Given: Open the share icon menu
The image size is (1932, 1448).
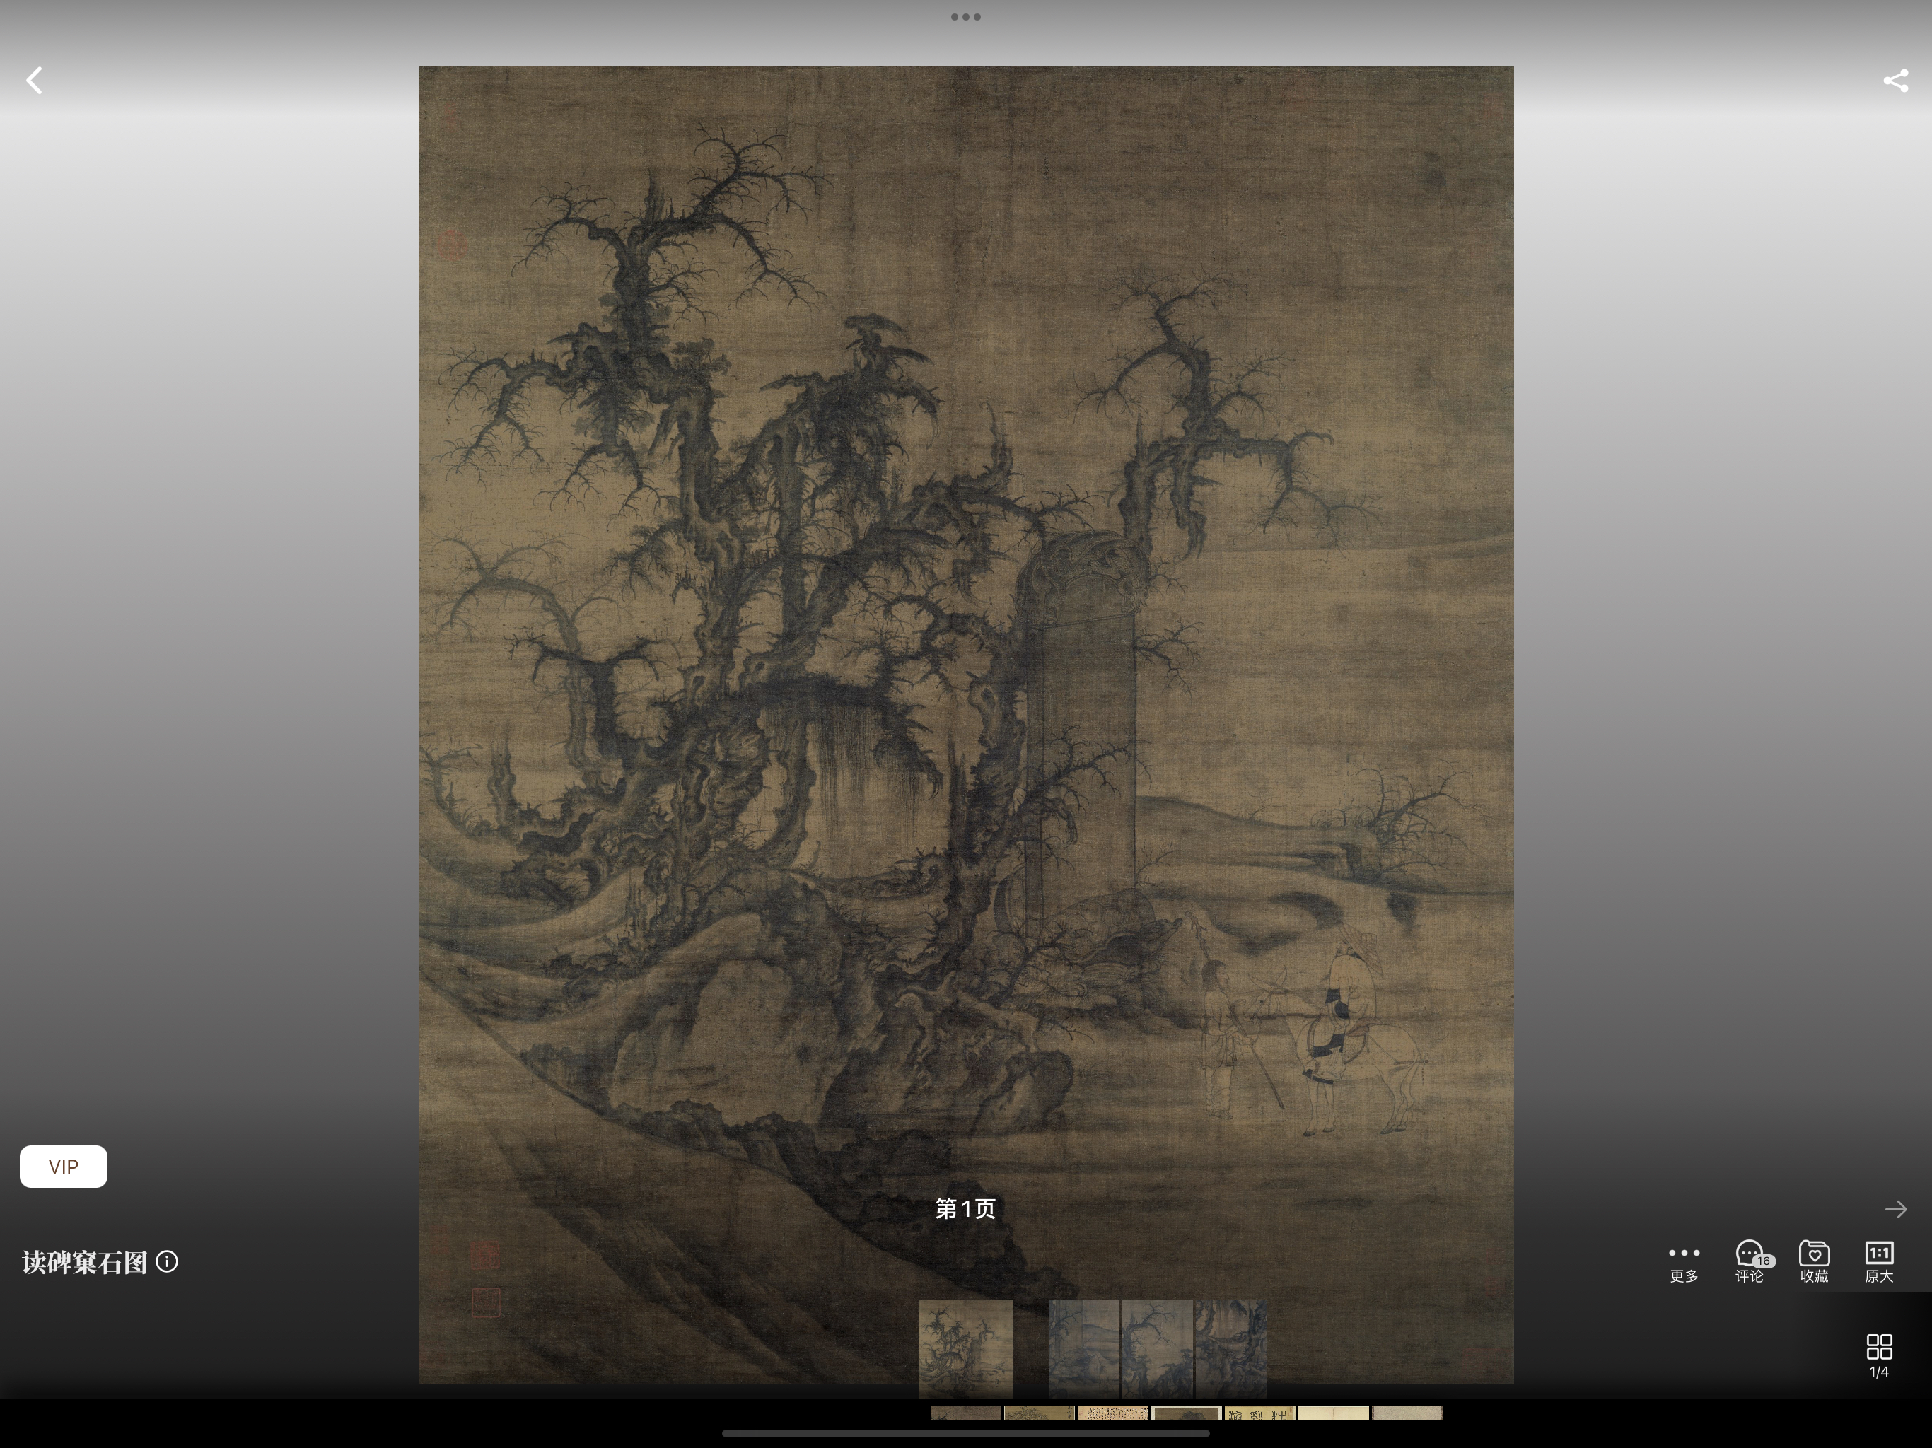Looking at the screenshot, I should [x=1895, y=81].
